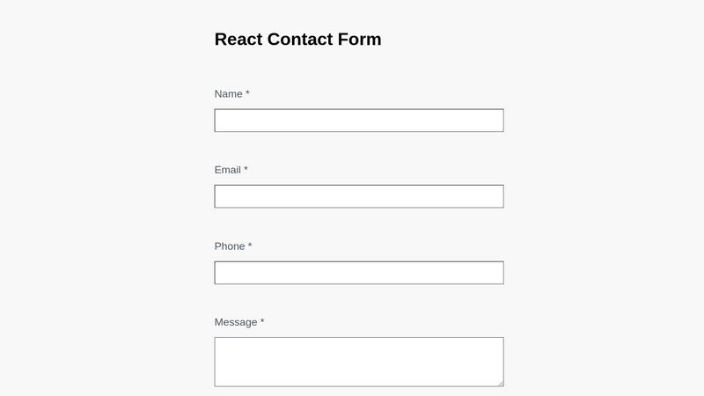The width and height of the screenshot is (704, 396).
Task: Click the Name label text
Action: tap(229, 94)
